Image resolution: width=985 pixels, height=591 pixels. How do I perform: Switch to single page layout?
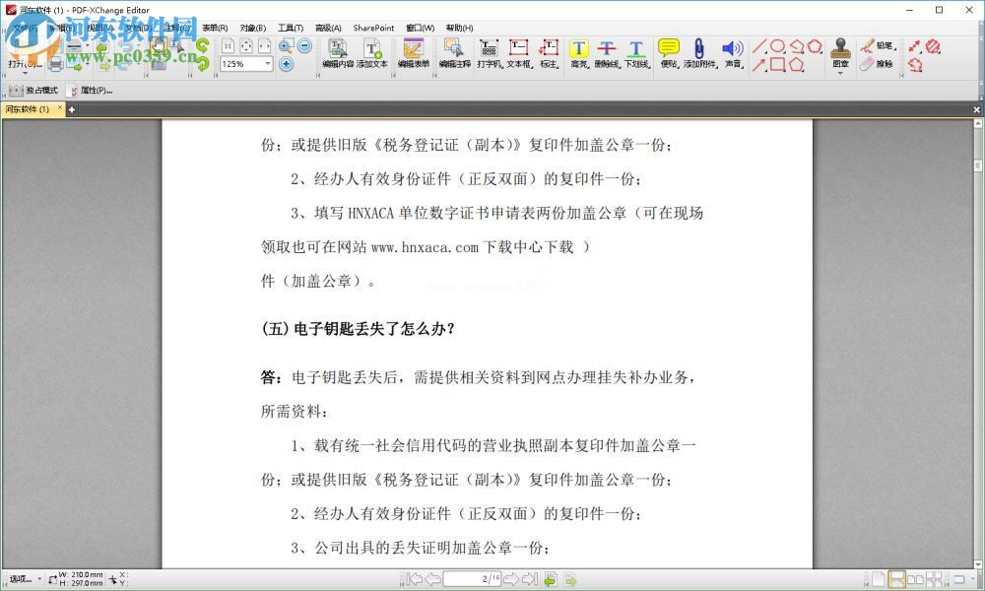coord(880,578)
